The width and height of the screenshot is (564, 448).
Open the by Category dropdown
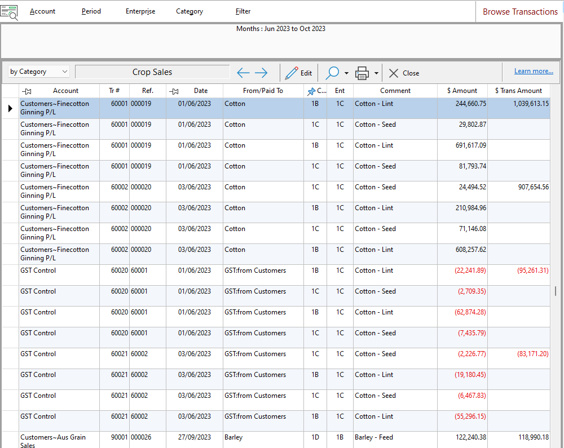coord(39,72)
